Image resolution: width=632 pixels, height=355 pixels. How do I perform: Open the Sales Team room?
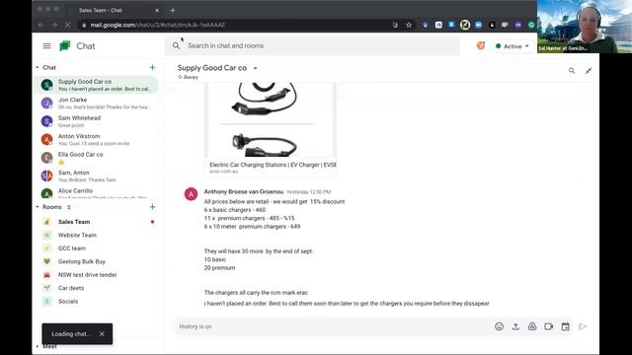pyautogui.click(x=97, y=222)
